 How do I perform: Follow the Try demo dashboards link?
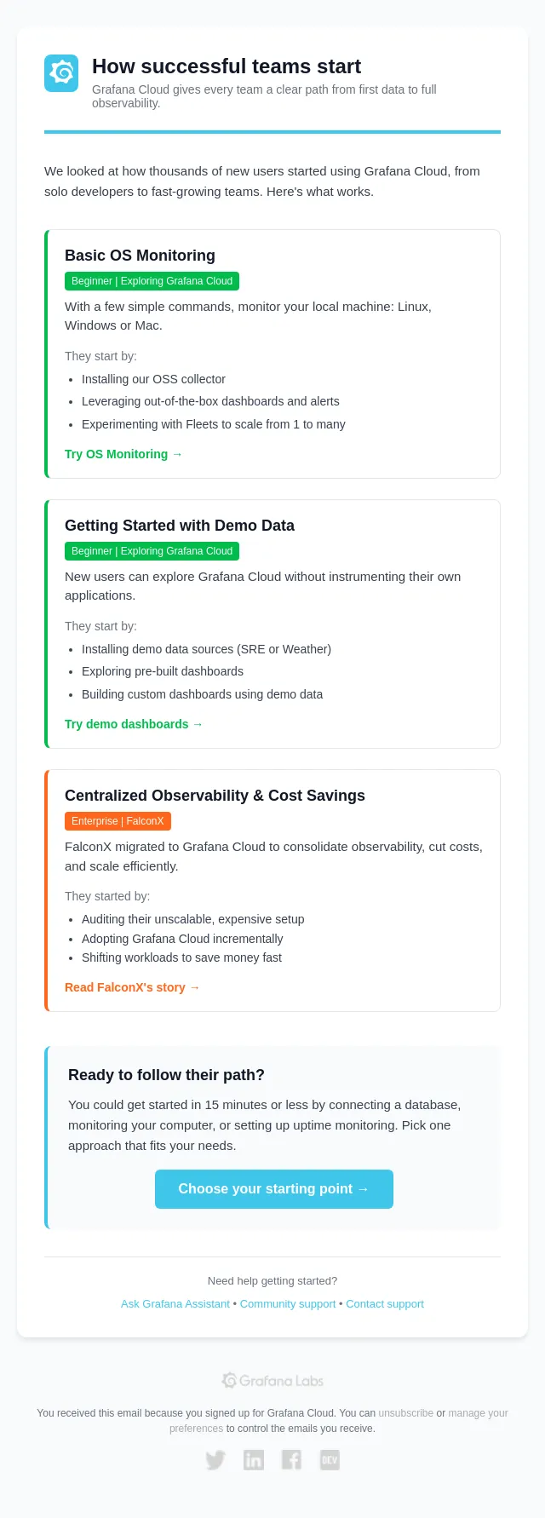[x=134, y=724]
